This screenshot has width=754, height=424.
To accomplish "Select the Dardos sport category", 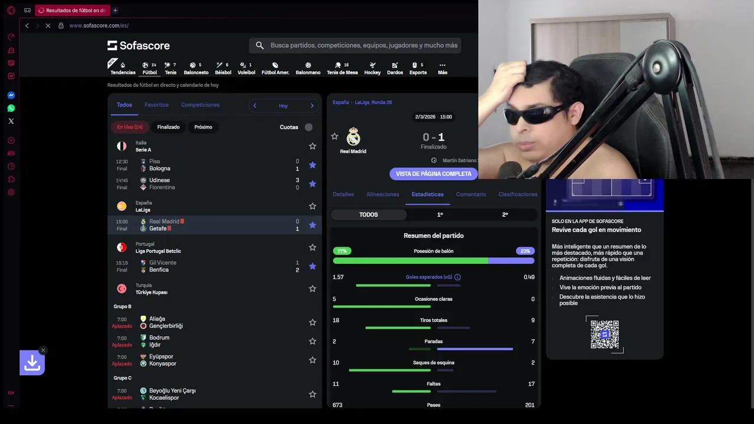I will coord(395,68).
